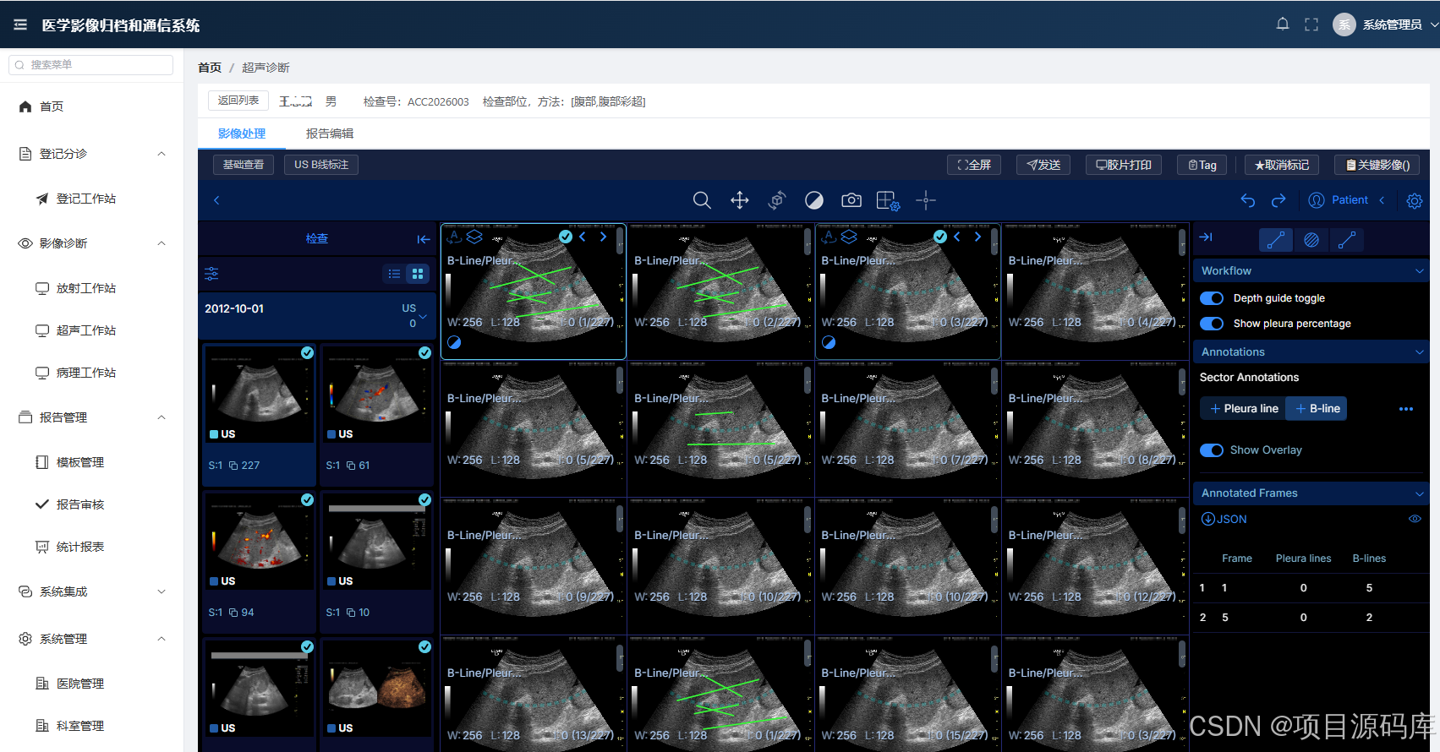Click scrollbar handle of first viewport

[620, 241]
